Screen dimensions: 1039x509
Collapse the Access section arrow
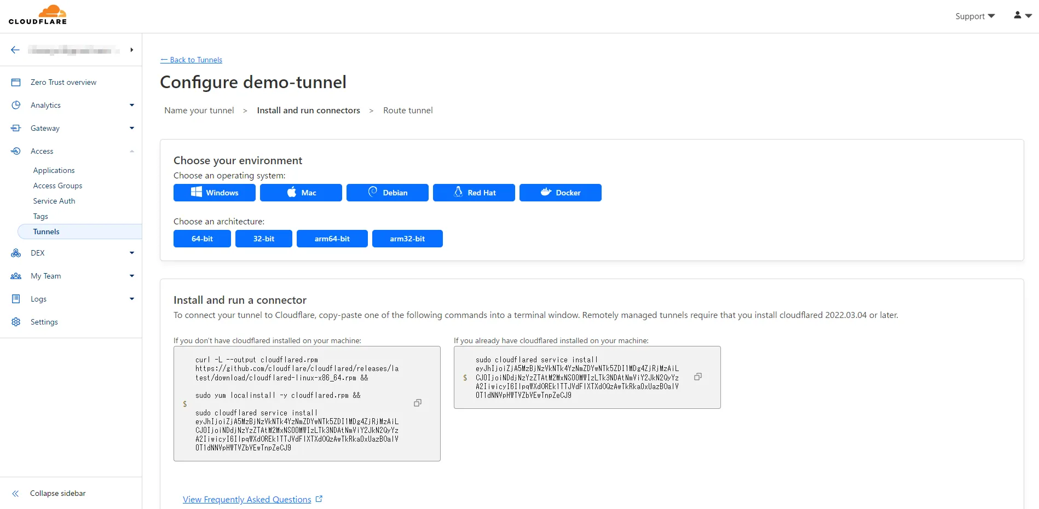131,151
